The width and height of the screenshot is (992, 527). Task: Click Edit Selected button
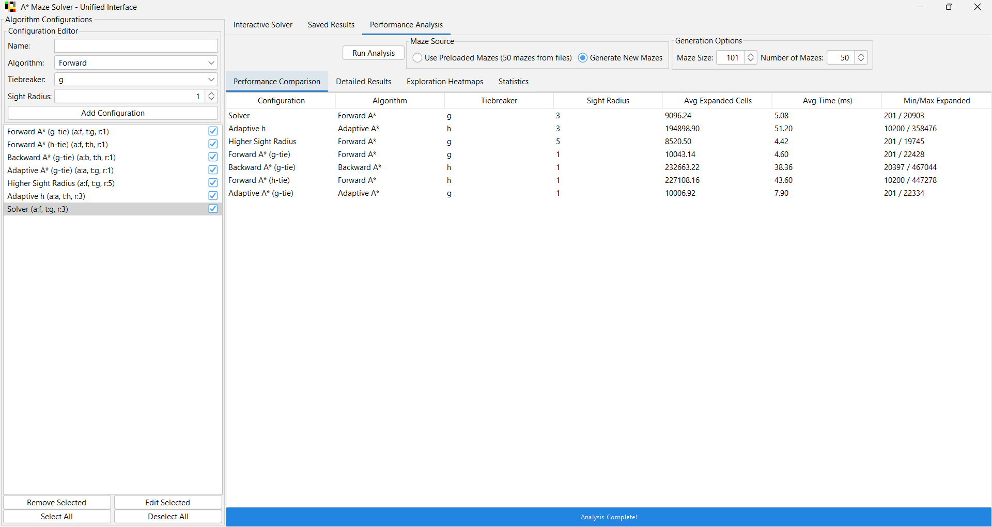coord(168,503)
